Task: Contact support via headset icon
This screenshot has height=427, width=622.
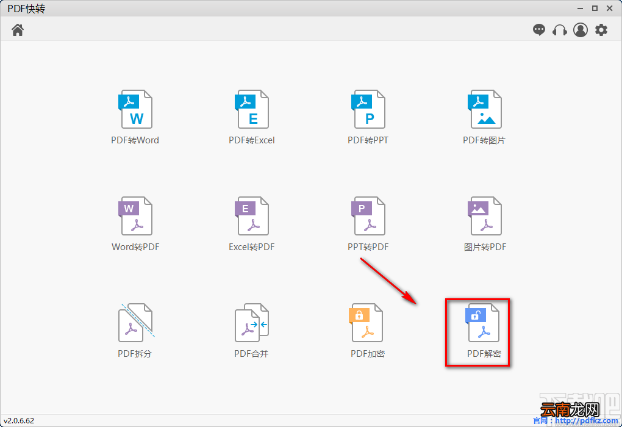Action: (x=560, y=30)
